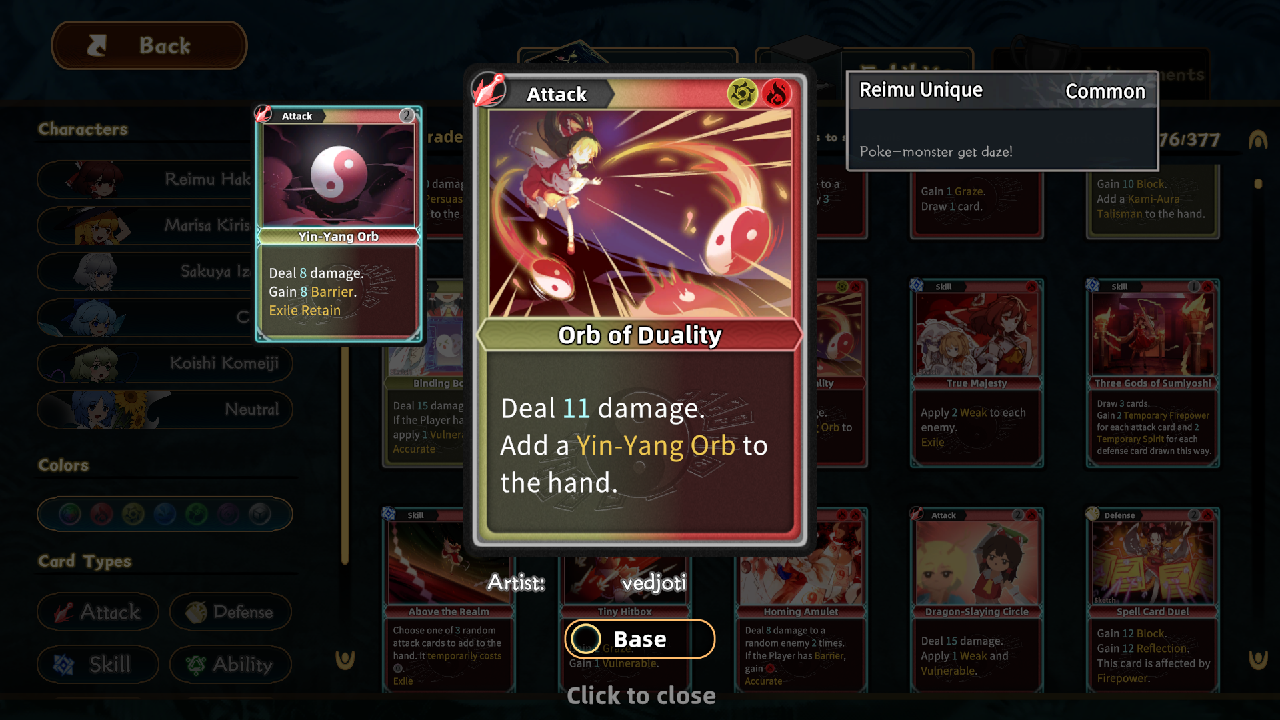Click the red fire mana icon on Orb of Duality
This screenshot has height=720, width=1280.
coord(776,94)
